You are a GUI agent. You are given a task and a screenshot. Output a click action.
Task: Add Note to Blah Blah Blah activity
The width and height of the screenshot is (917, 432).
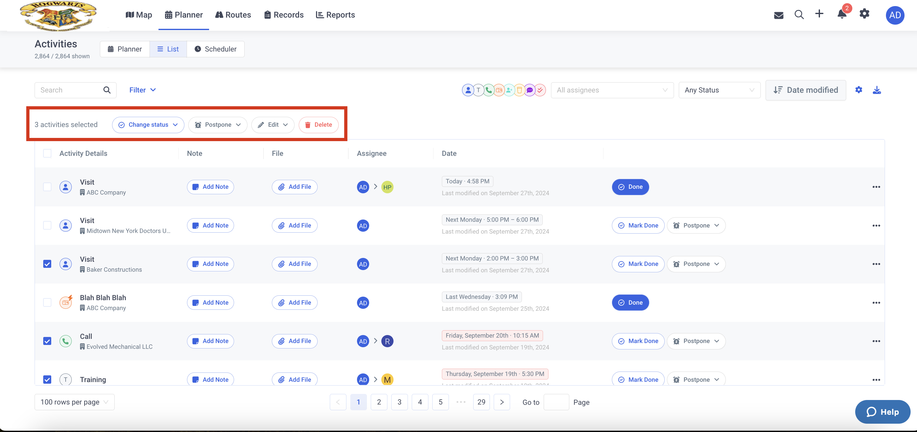click(x=210, y=303)
